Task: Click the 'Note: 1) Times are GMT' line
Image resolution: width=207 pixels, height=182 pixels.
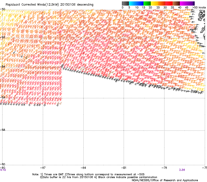Action: tap(88, 174)
